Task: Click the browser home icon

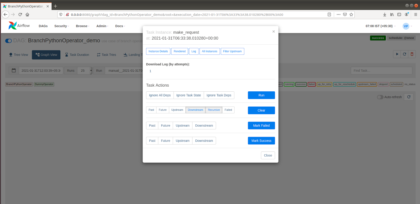Action: [x=27, y=14]
